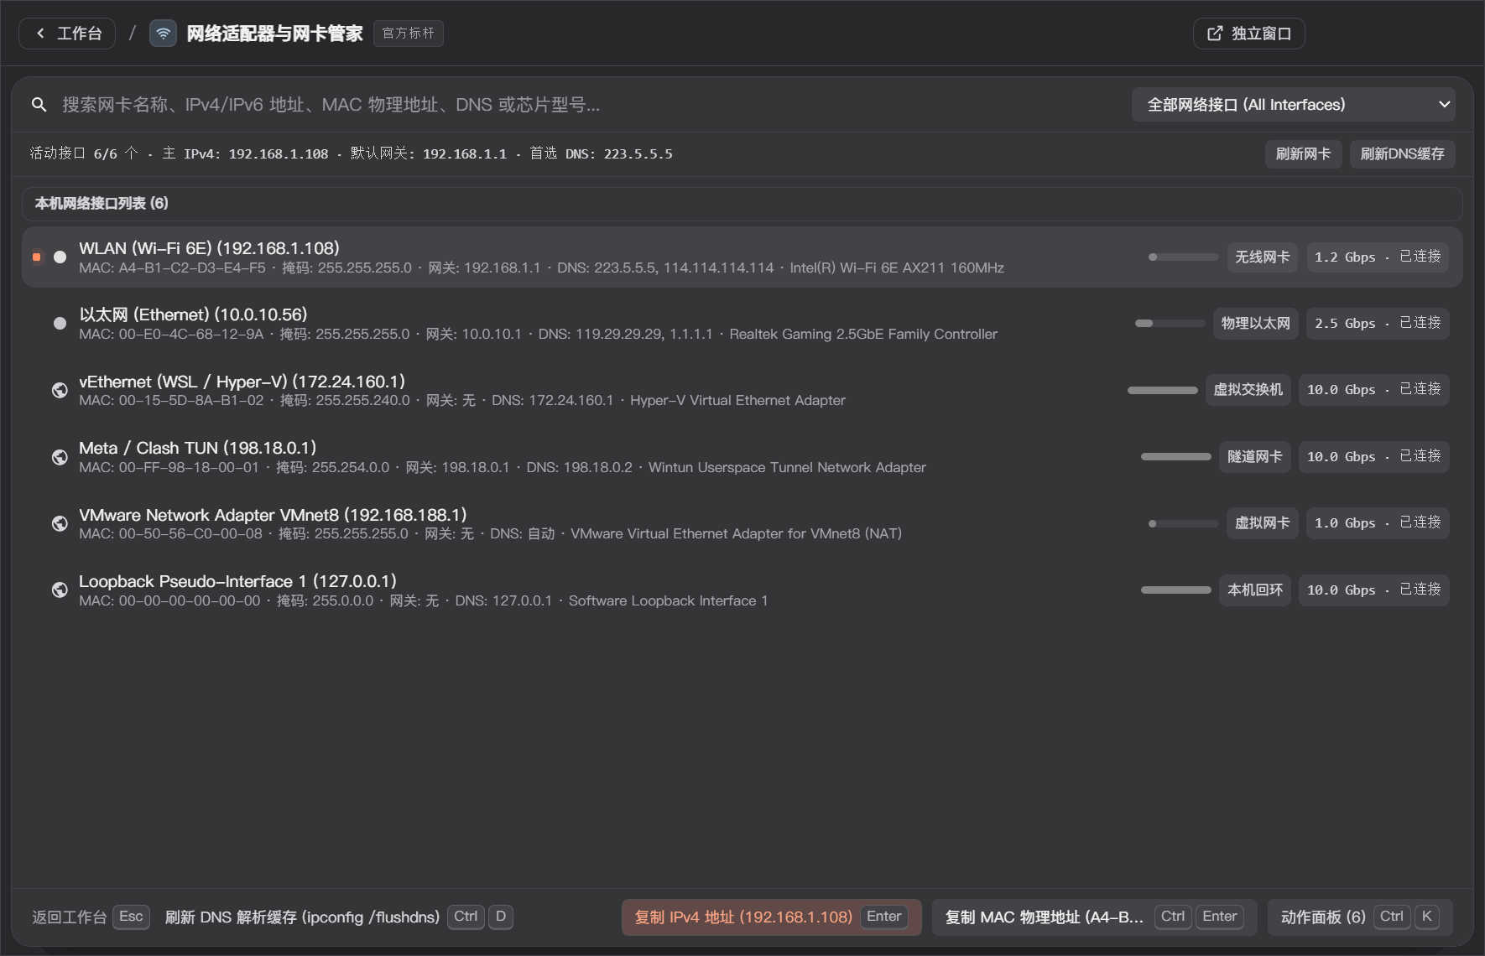The height and width of the screenshot is (956, 1485).
Task: Select WLAN (Wi-Fi 6E) (192.168.1.108) entry
Action: coord(742,257)
